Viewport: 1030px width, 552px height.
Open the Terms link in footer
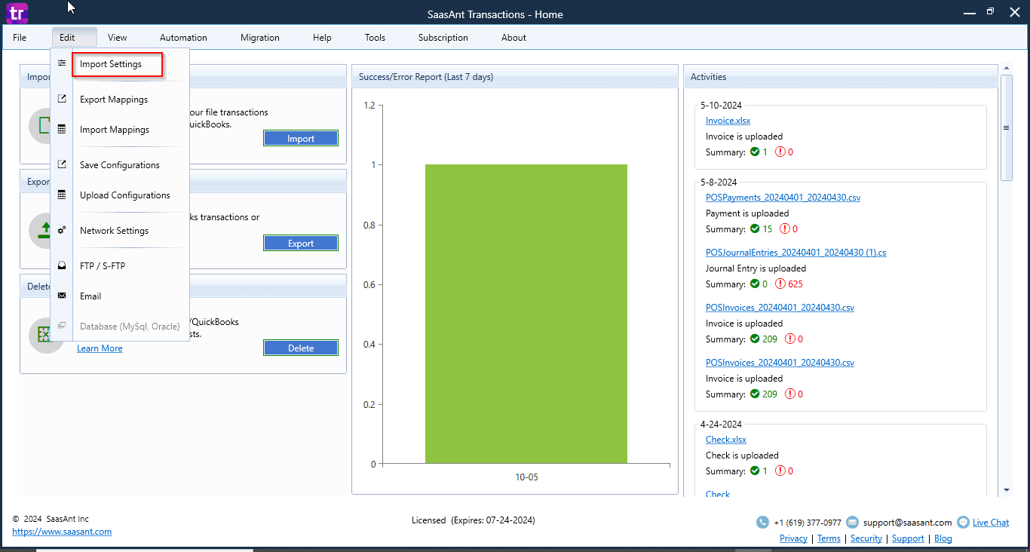click(x=829, y=538)
